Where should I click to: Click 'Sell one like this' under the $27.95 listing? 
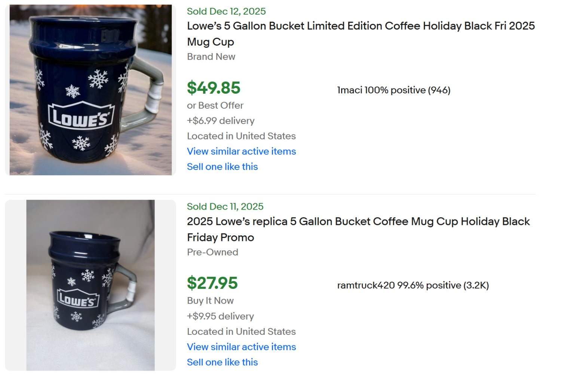[222, 362]
